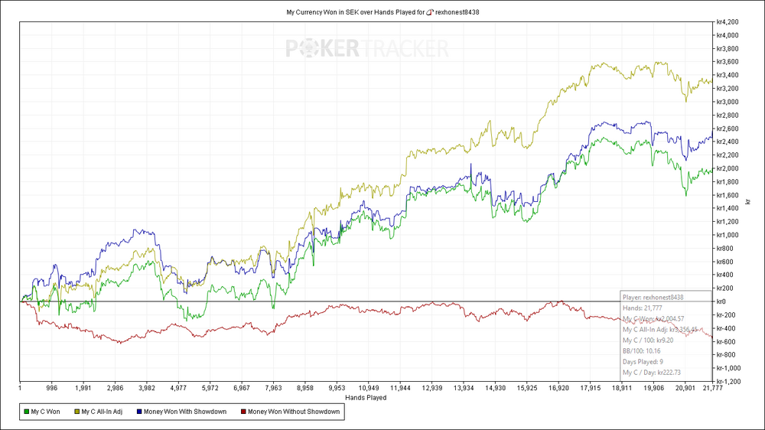Select Money Won With Showdown legend label
Screen dimensions: 765x430
click(x=185, y=412)
